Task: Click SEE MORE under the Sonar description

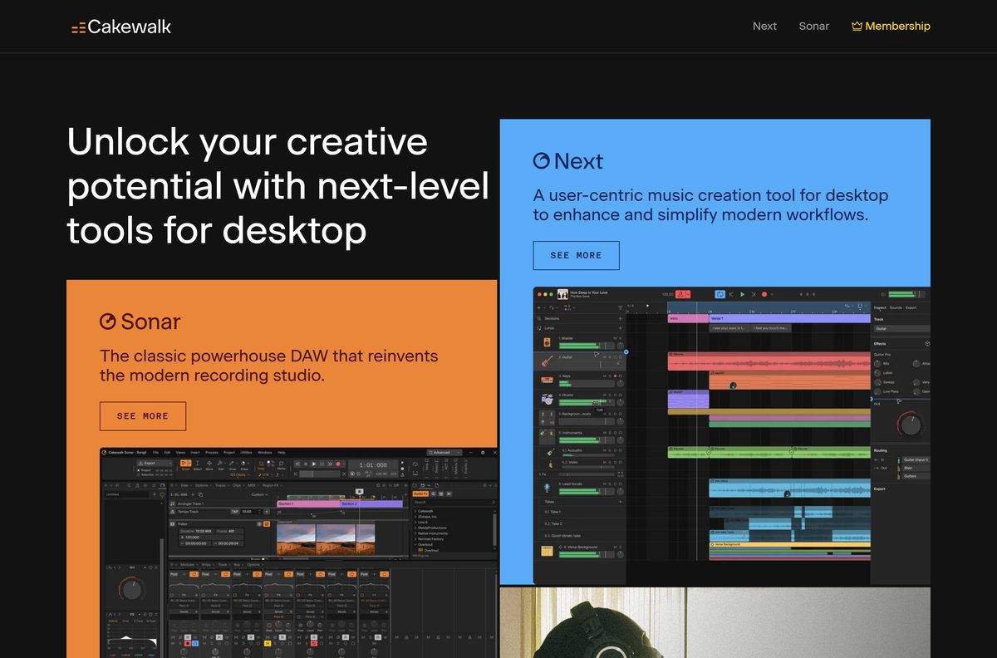Action: pos(143,415)
